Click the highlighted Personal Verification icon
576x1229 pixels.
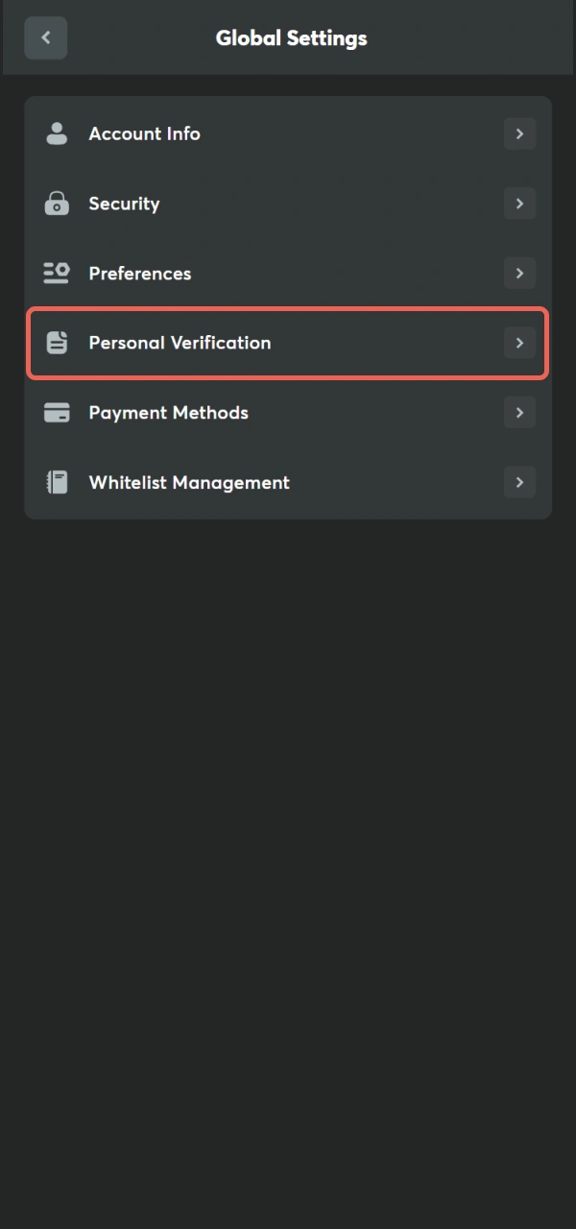click(x=56, y=342)
